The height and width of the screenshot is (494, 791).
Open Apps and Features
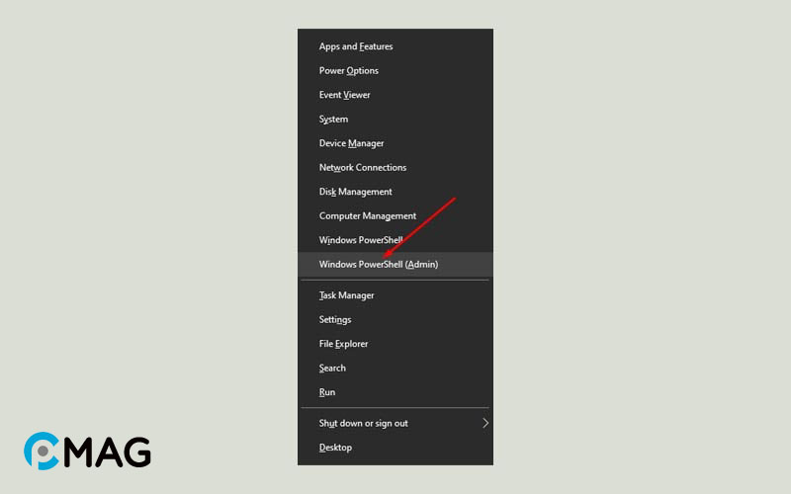point(395,46)
